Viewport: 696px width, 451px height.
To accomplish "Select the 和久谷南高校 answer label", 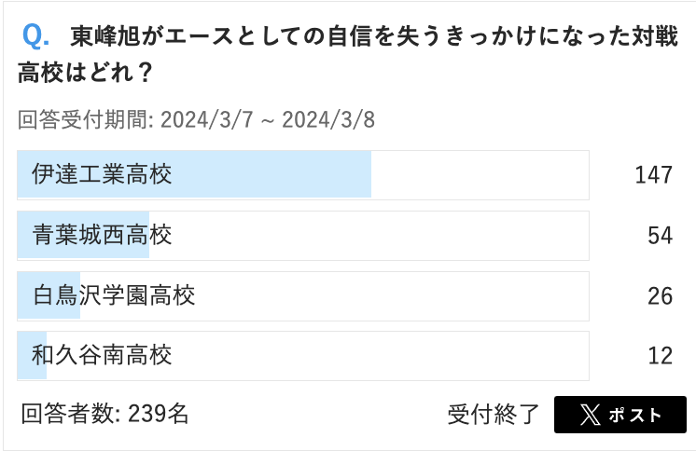I will [x=102, y=355].
